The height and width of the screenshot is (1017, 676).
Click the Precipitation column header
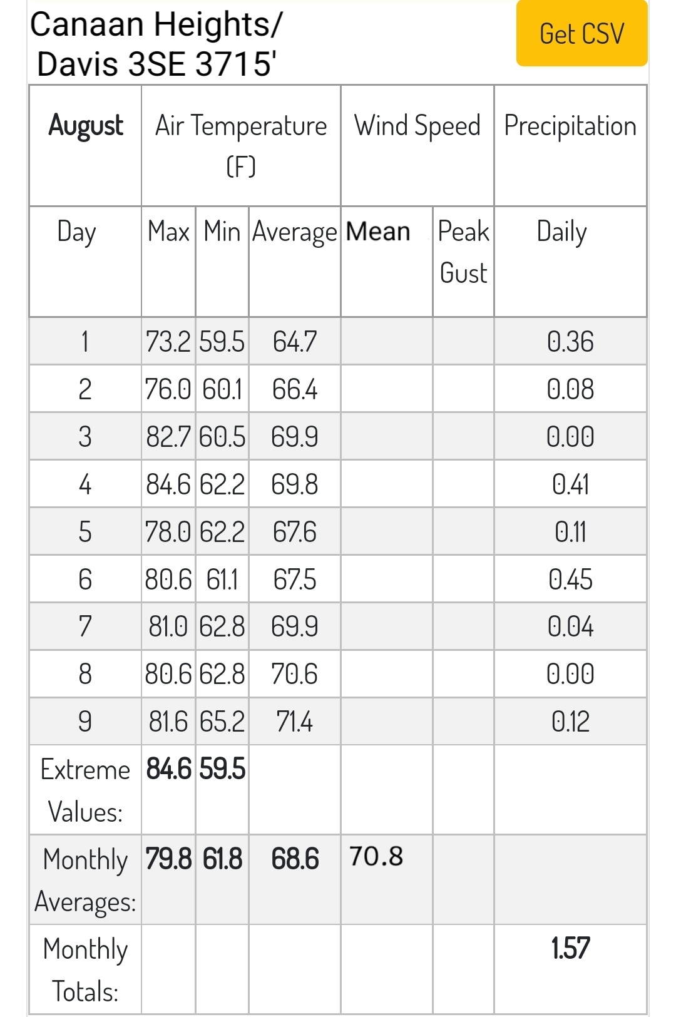coord(570,125)
